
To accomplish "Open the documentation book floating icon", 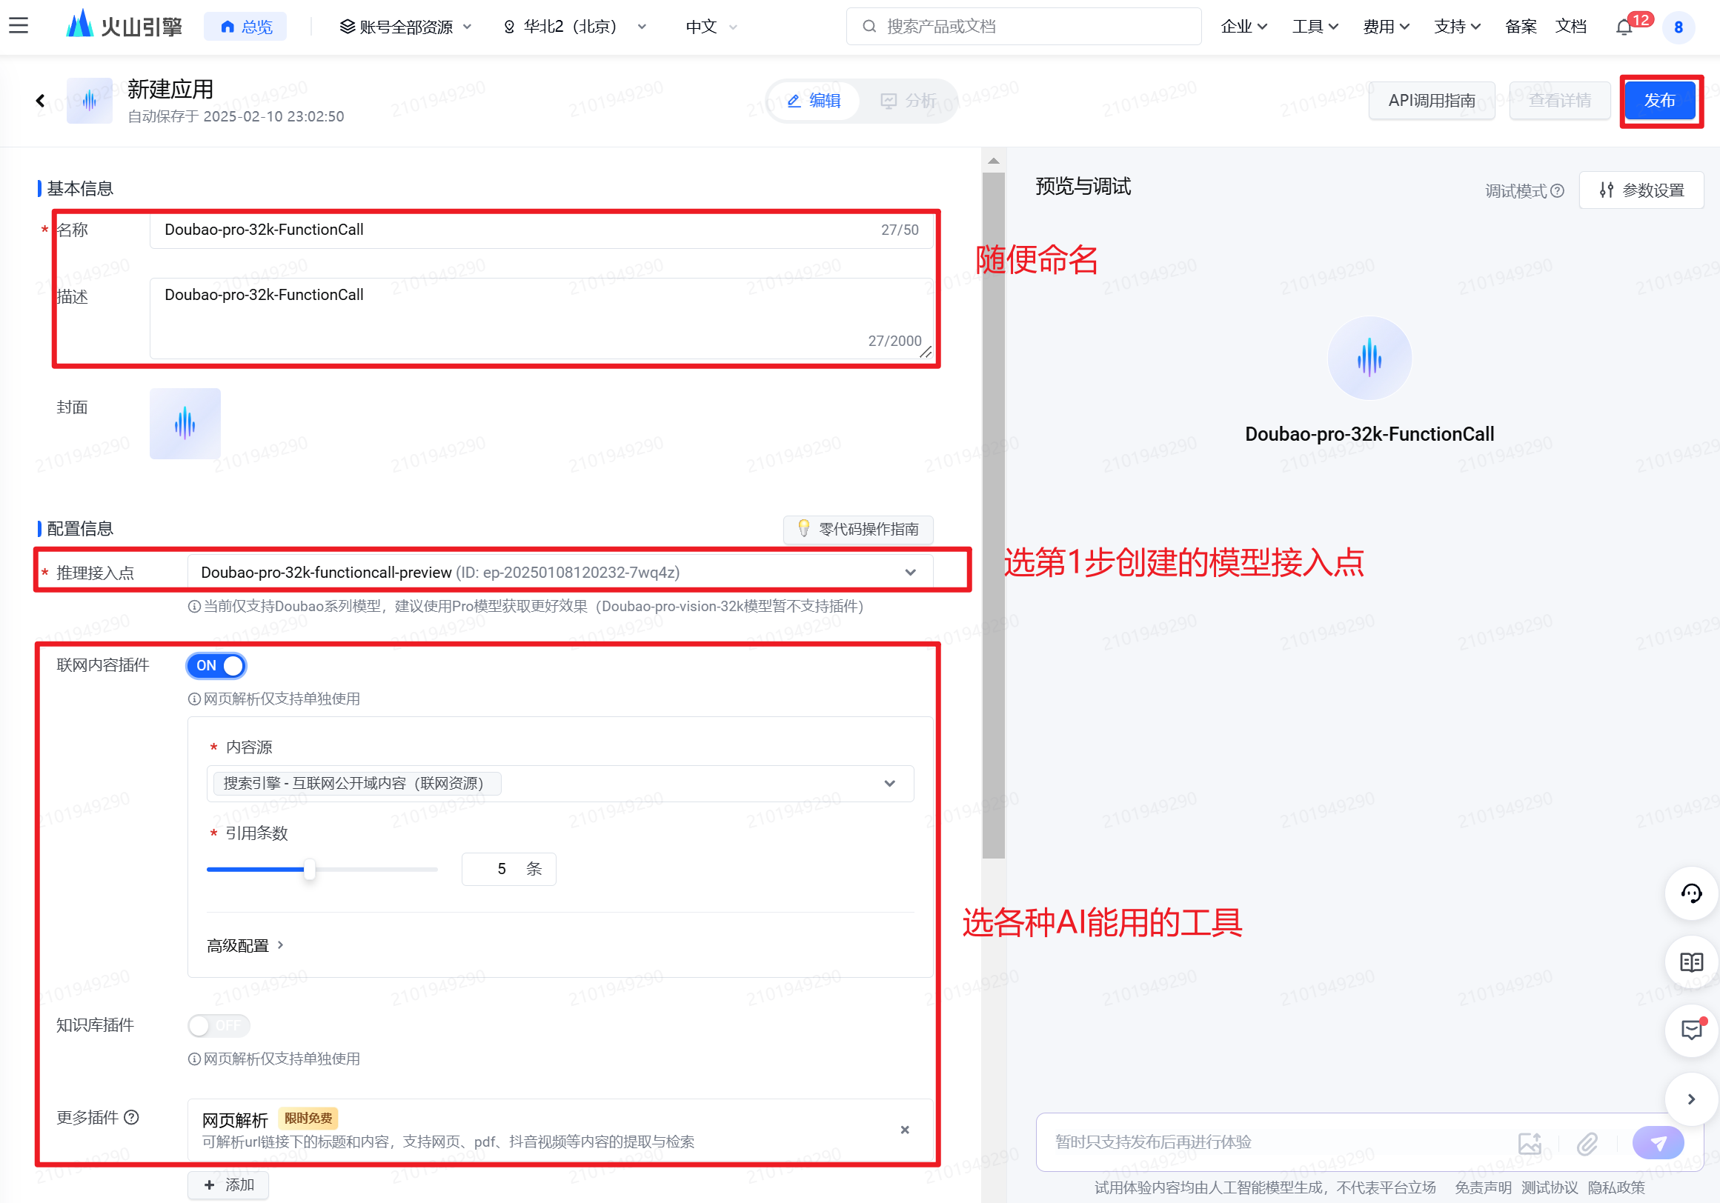I will pyautogui.click(x=1691, y=962).
